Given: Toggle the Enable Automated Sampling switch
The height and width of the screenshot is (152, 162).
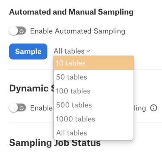Looking at the screenshot, I should point(17,31).
